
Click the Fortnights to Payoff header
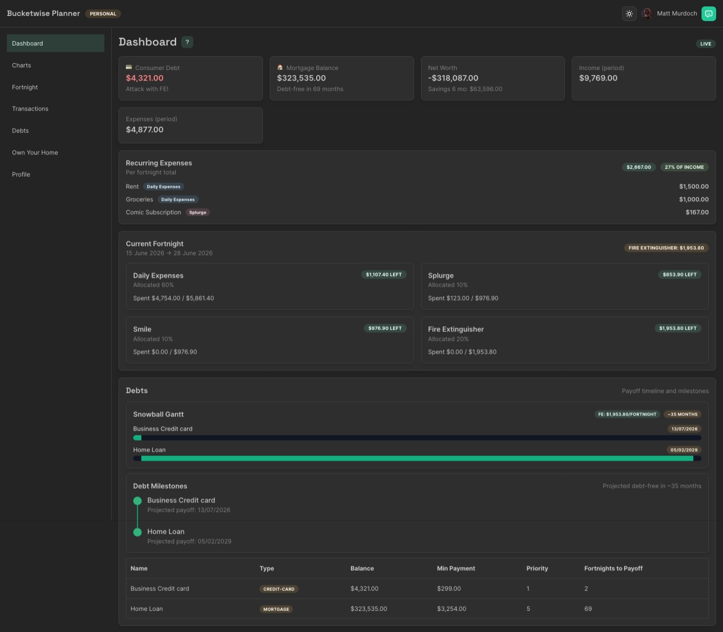(x=613, y=568)
